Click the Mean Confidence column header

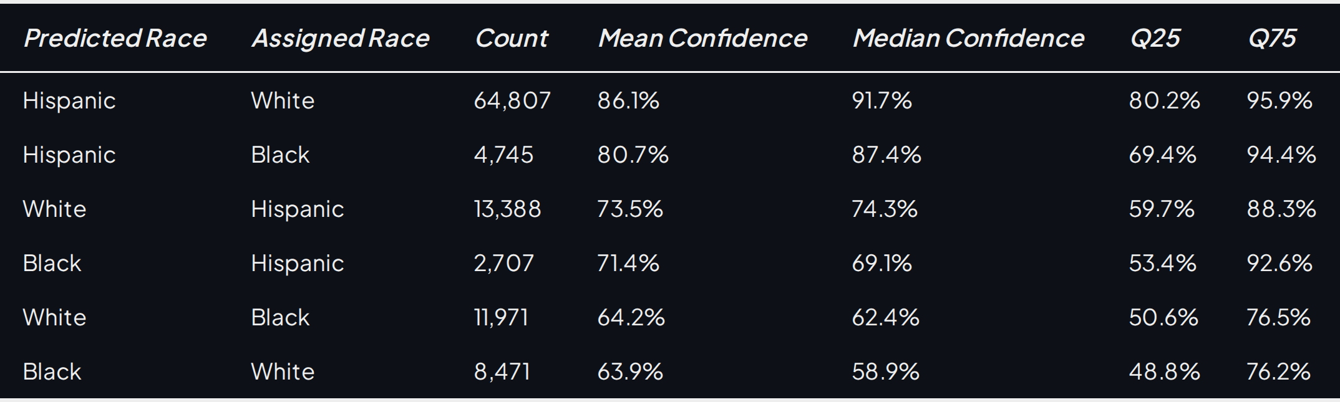[703, 39]
